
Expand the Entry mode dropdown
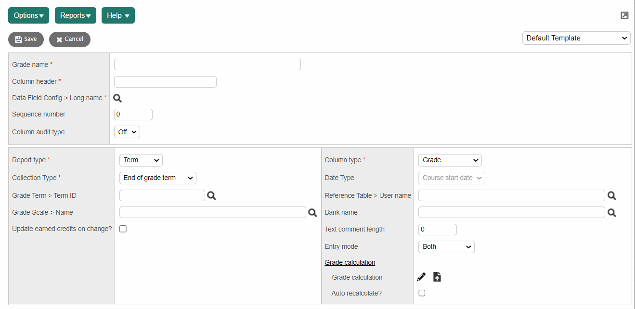click(446, 247)
